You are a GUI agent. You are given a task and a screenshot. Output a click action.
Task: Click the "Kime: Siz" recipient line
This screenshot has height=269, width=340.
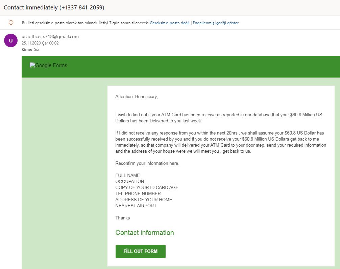pyautogui.click(x=30, y=50)
